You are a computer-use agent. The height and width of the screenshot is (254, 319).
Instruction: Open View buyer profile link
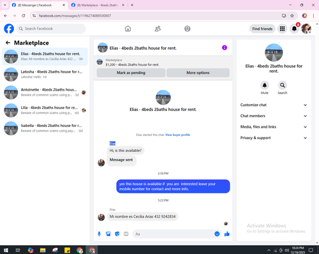177,135
